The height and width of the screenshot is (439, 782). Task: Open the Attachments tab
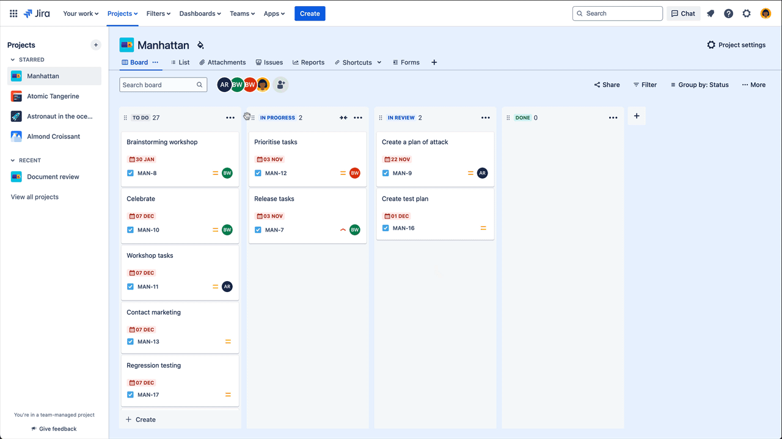click(222, 62)
